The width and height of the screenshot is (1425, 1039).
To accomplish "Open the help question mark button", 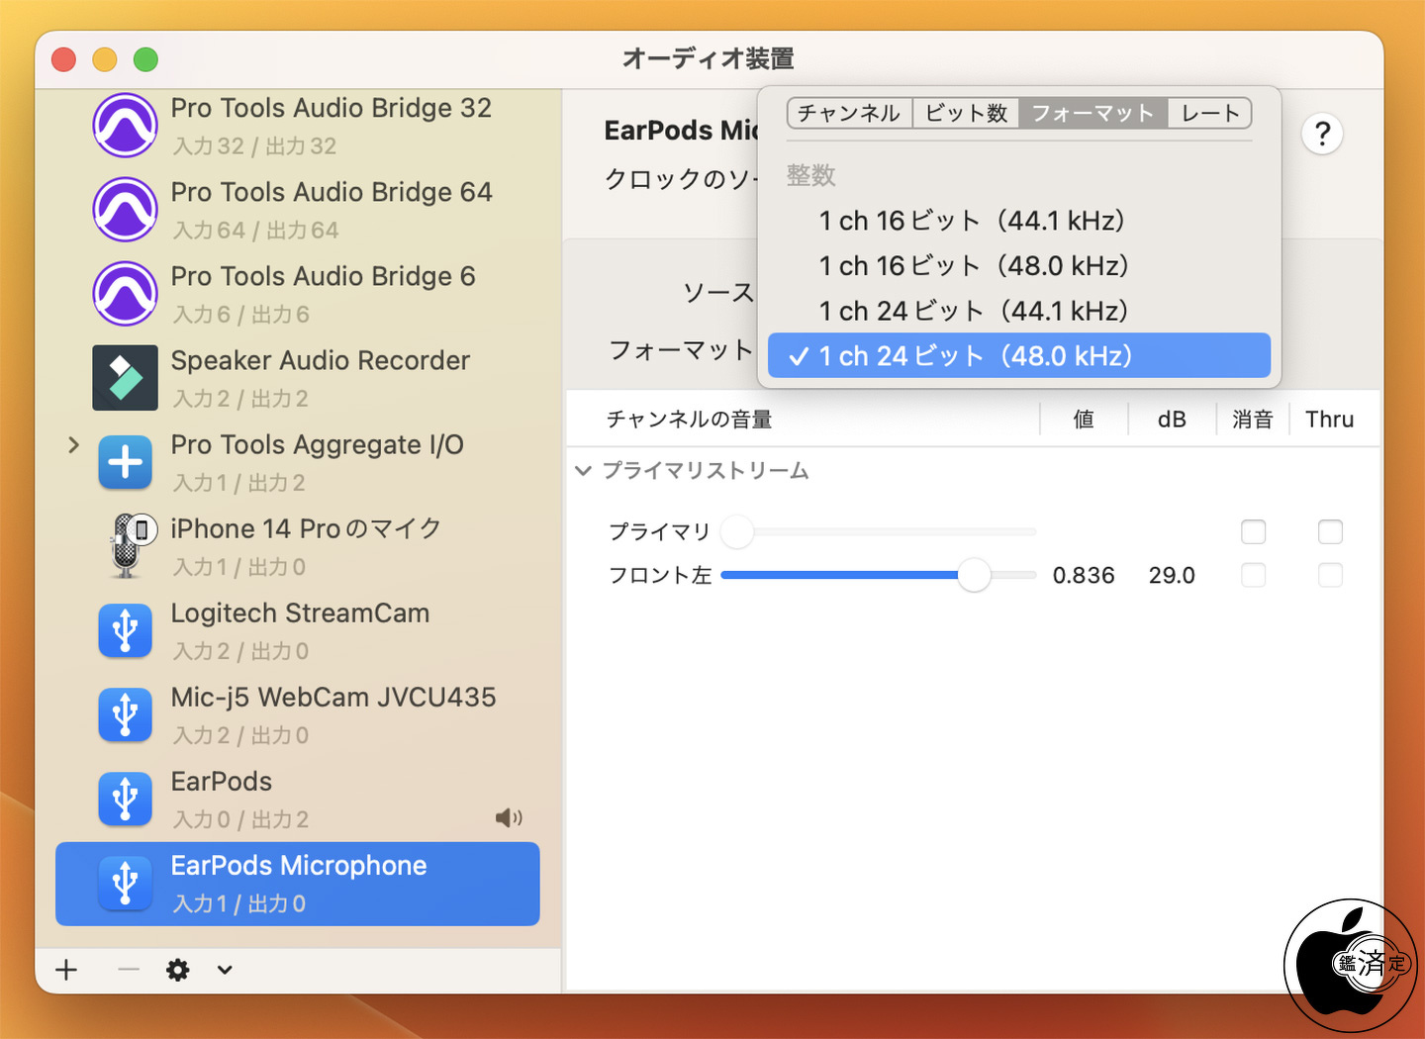I will point(1323,133).
